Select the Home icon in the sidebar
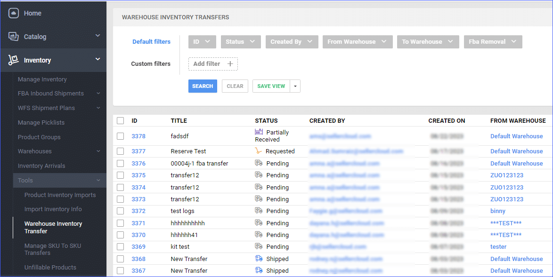 click(x=14, y=13)
